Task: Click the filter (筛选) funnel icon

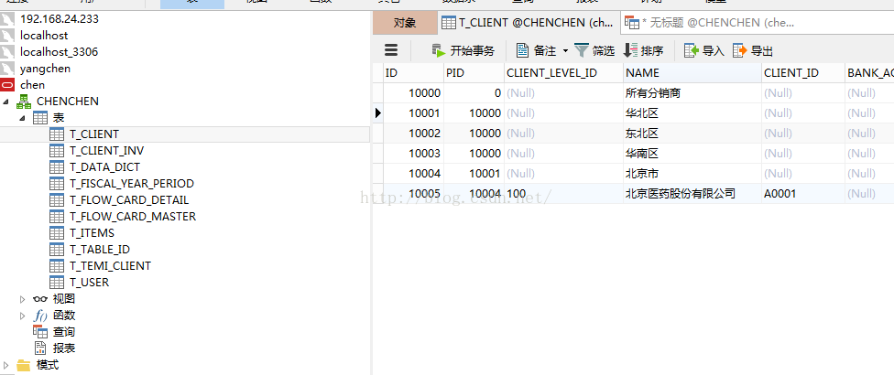Action: (581, 50)
